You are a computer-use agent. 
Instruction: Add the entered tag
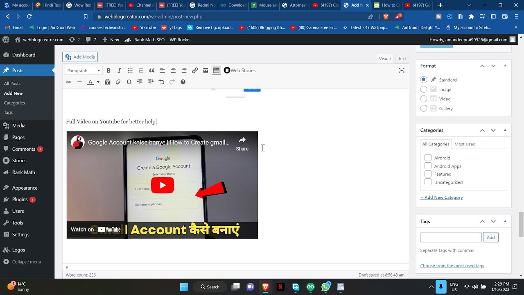point(491,237)
